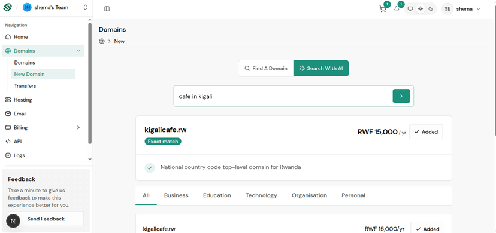Click the RWF 15,000 / yr price in match card
The height and width of the screenshot is (233, 496).
[382, 132]
